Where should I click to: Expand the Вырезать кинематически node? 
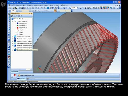(x=13, y=46)
